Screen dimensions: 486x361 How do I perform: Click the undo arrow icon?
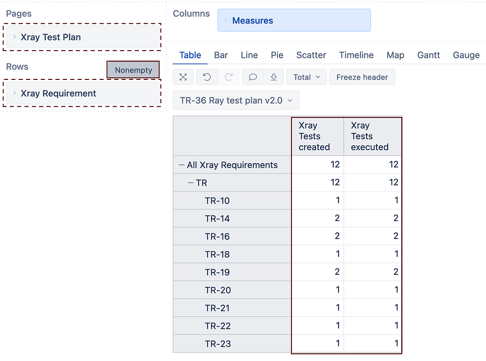click(x=207, y=77)
